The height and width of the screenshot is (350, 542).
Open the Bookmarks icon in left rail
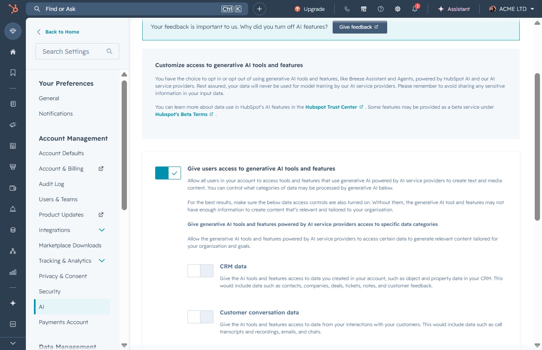13,73
